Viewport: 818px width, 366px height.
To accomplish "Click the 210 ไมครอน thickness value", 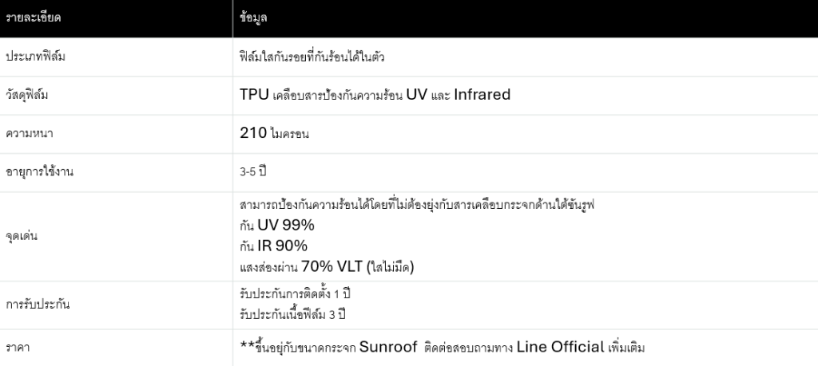I will 274,134.
